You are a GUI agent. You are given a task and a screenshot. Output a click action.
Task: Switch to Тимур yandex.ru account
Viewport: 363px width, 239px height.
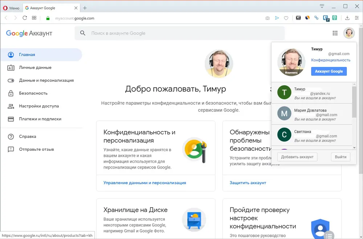[x=312, y=93]
